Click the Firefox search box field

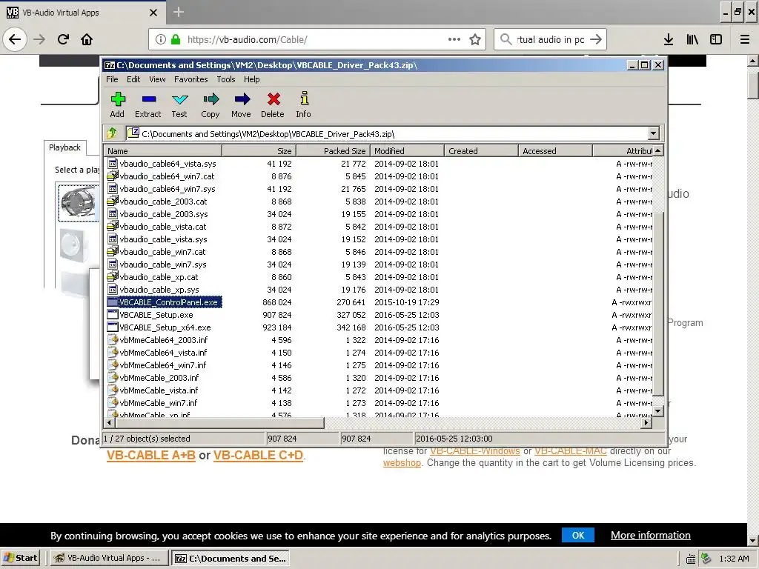550,39
